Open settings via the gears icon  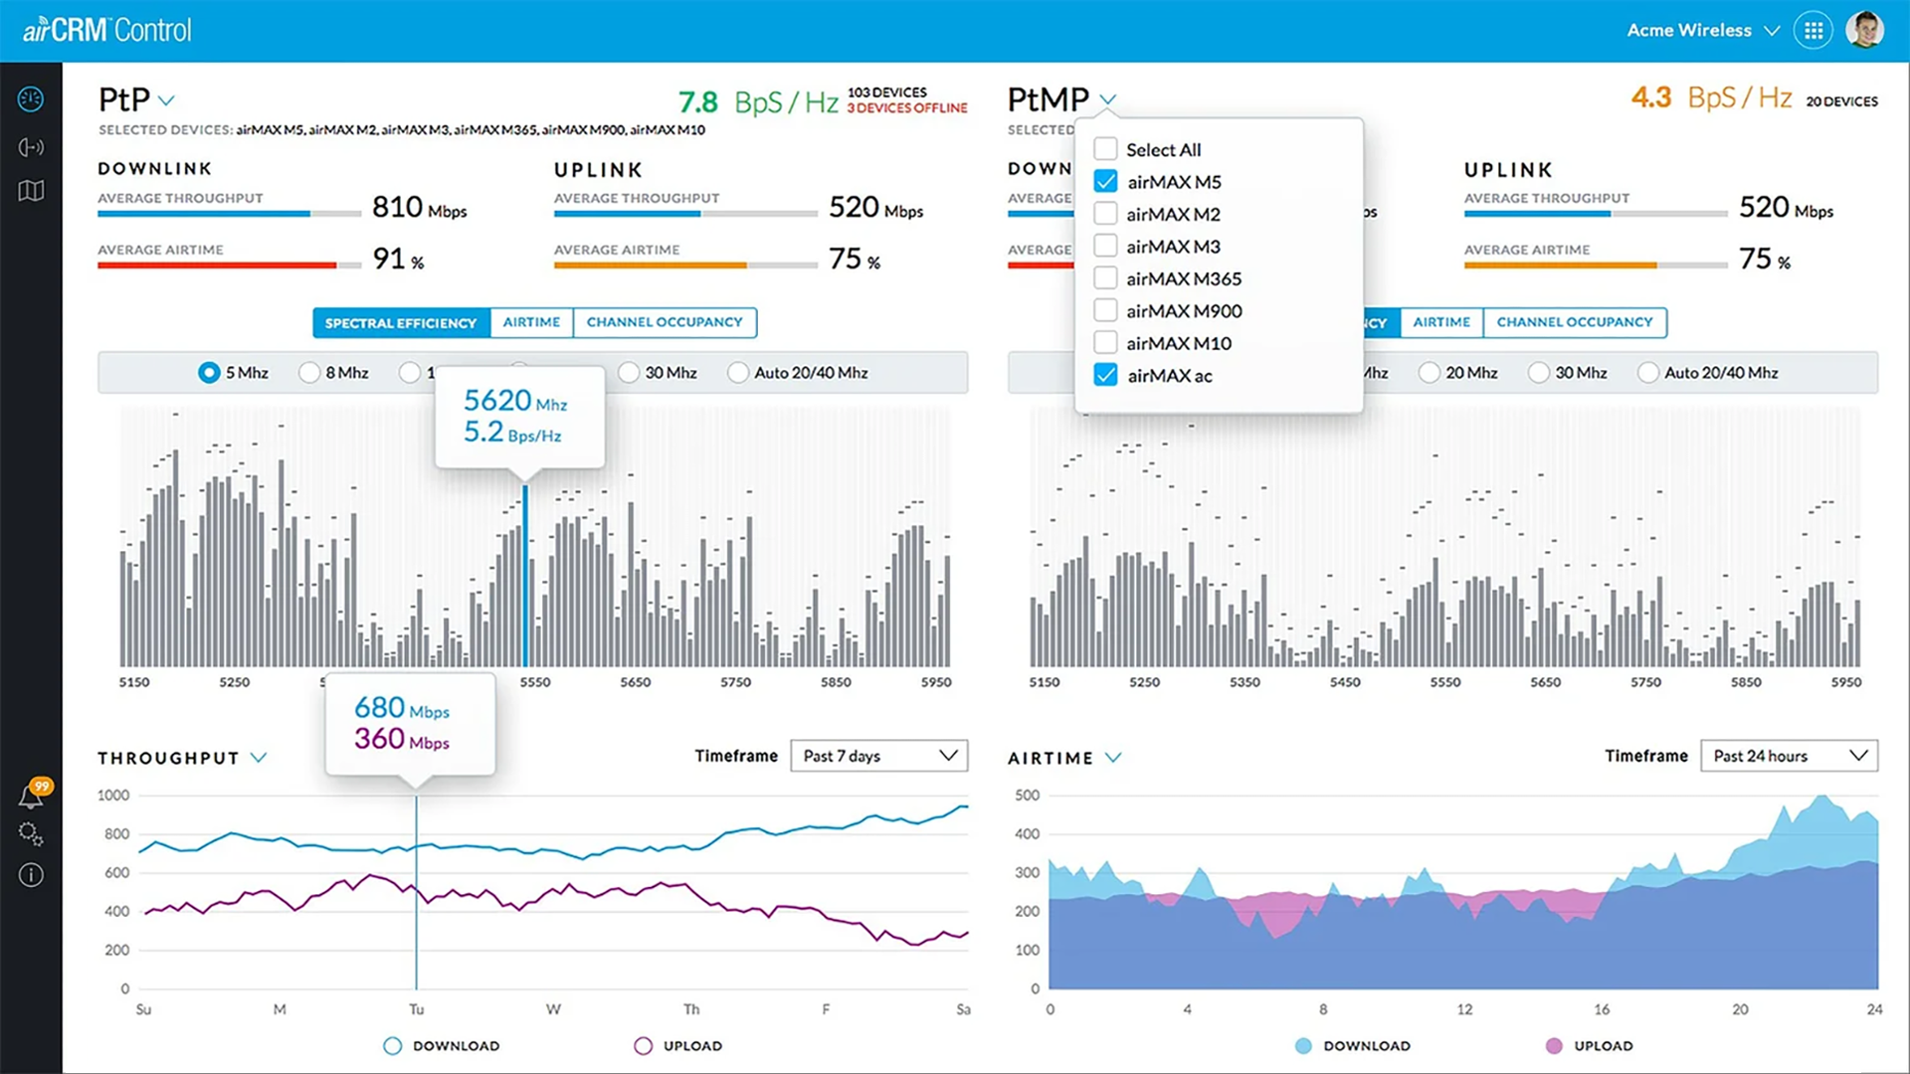pyautogui.click(x=31, y=834)
